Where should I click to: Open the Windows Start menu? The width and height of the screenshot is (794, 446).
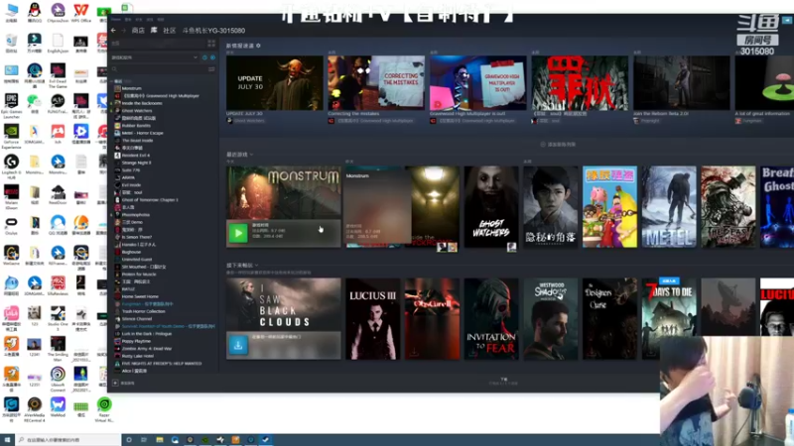(7, 439)
